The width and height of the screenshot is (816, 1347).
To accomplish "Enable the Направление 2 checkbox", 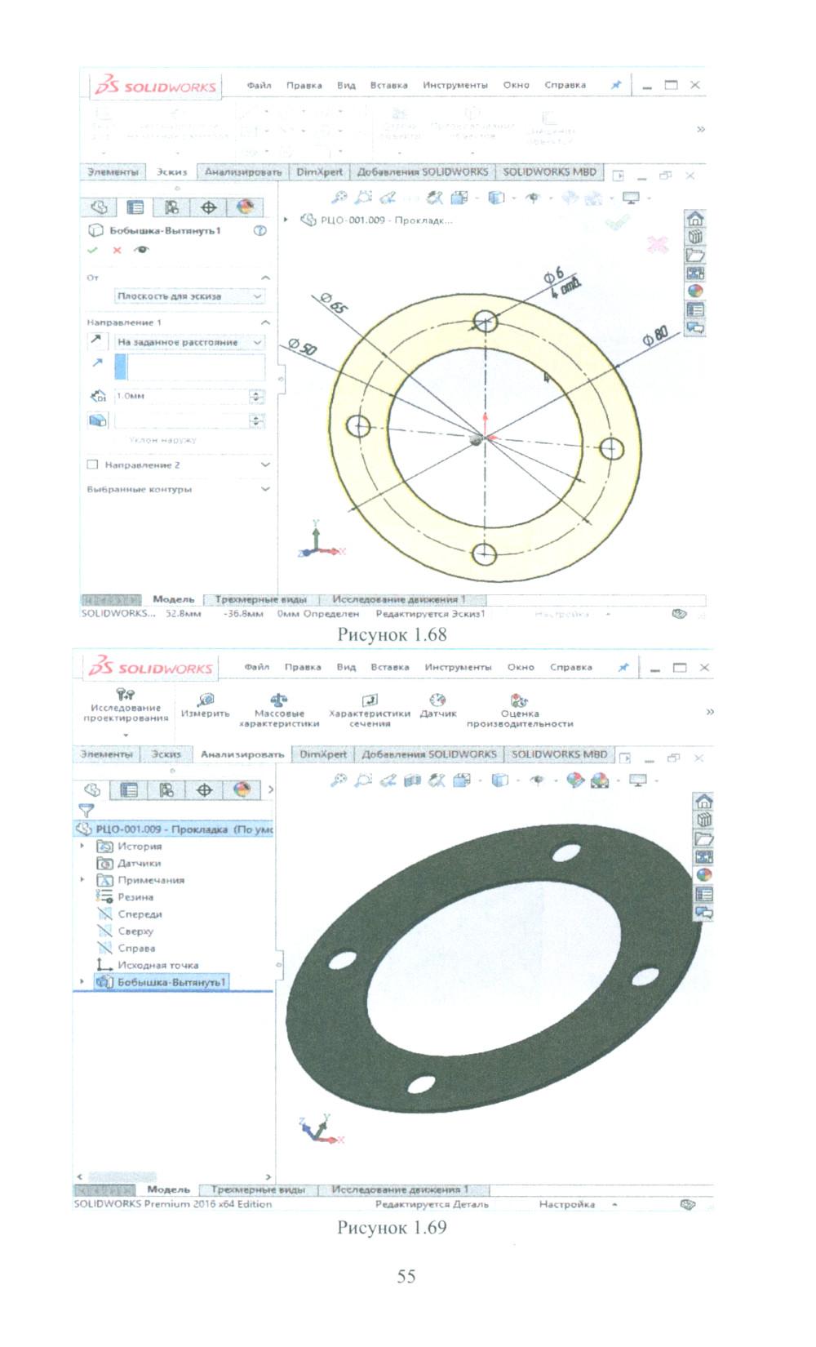I will (x=93, y=465).
